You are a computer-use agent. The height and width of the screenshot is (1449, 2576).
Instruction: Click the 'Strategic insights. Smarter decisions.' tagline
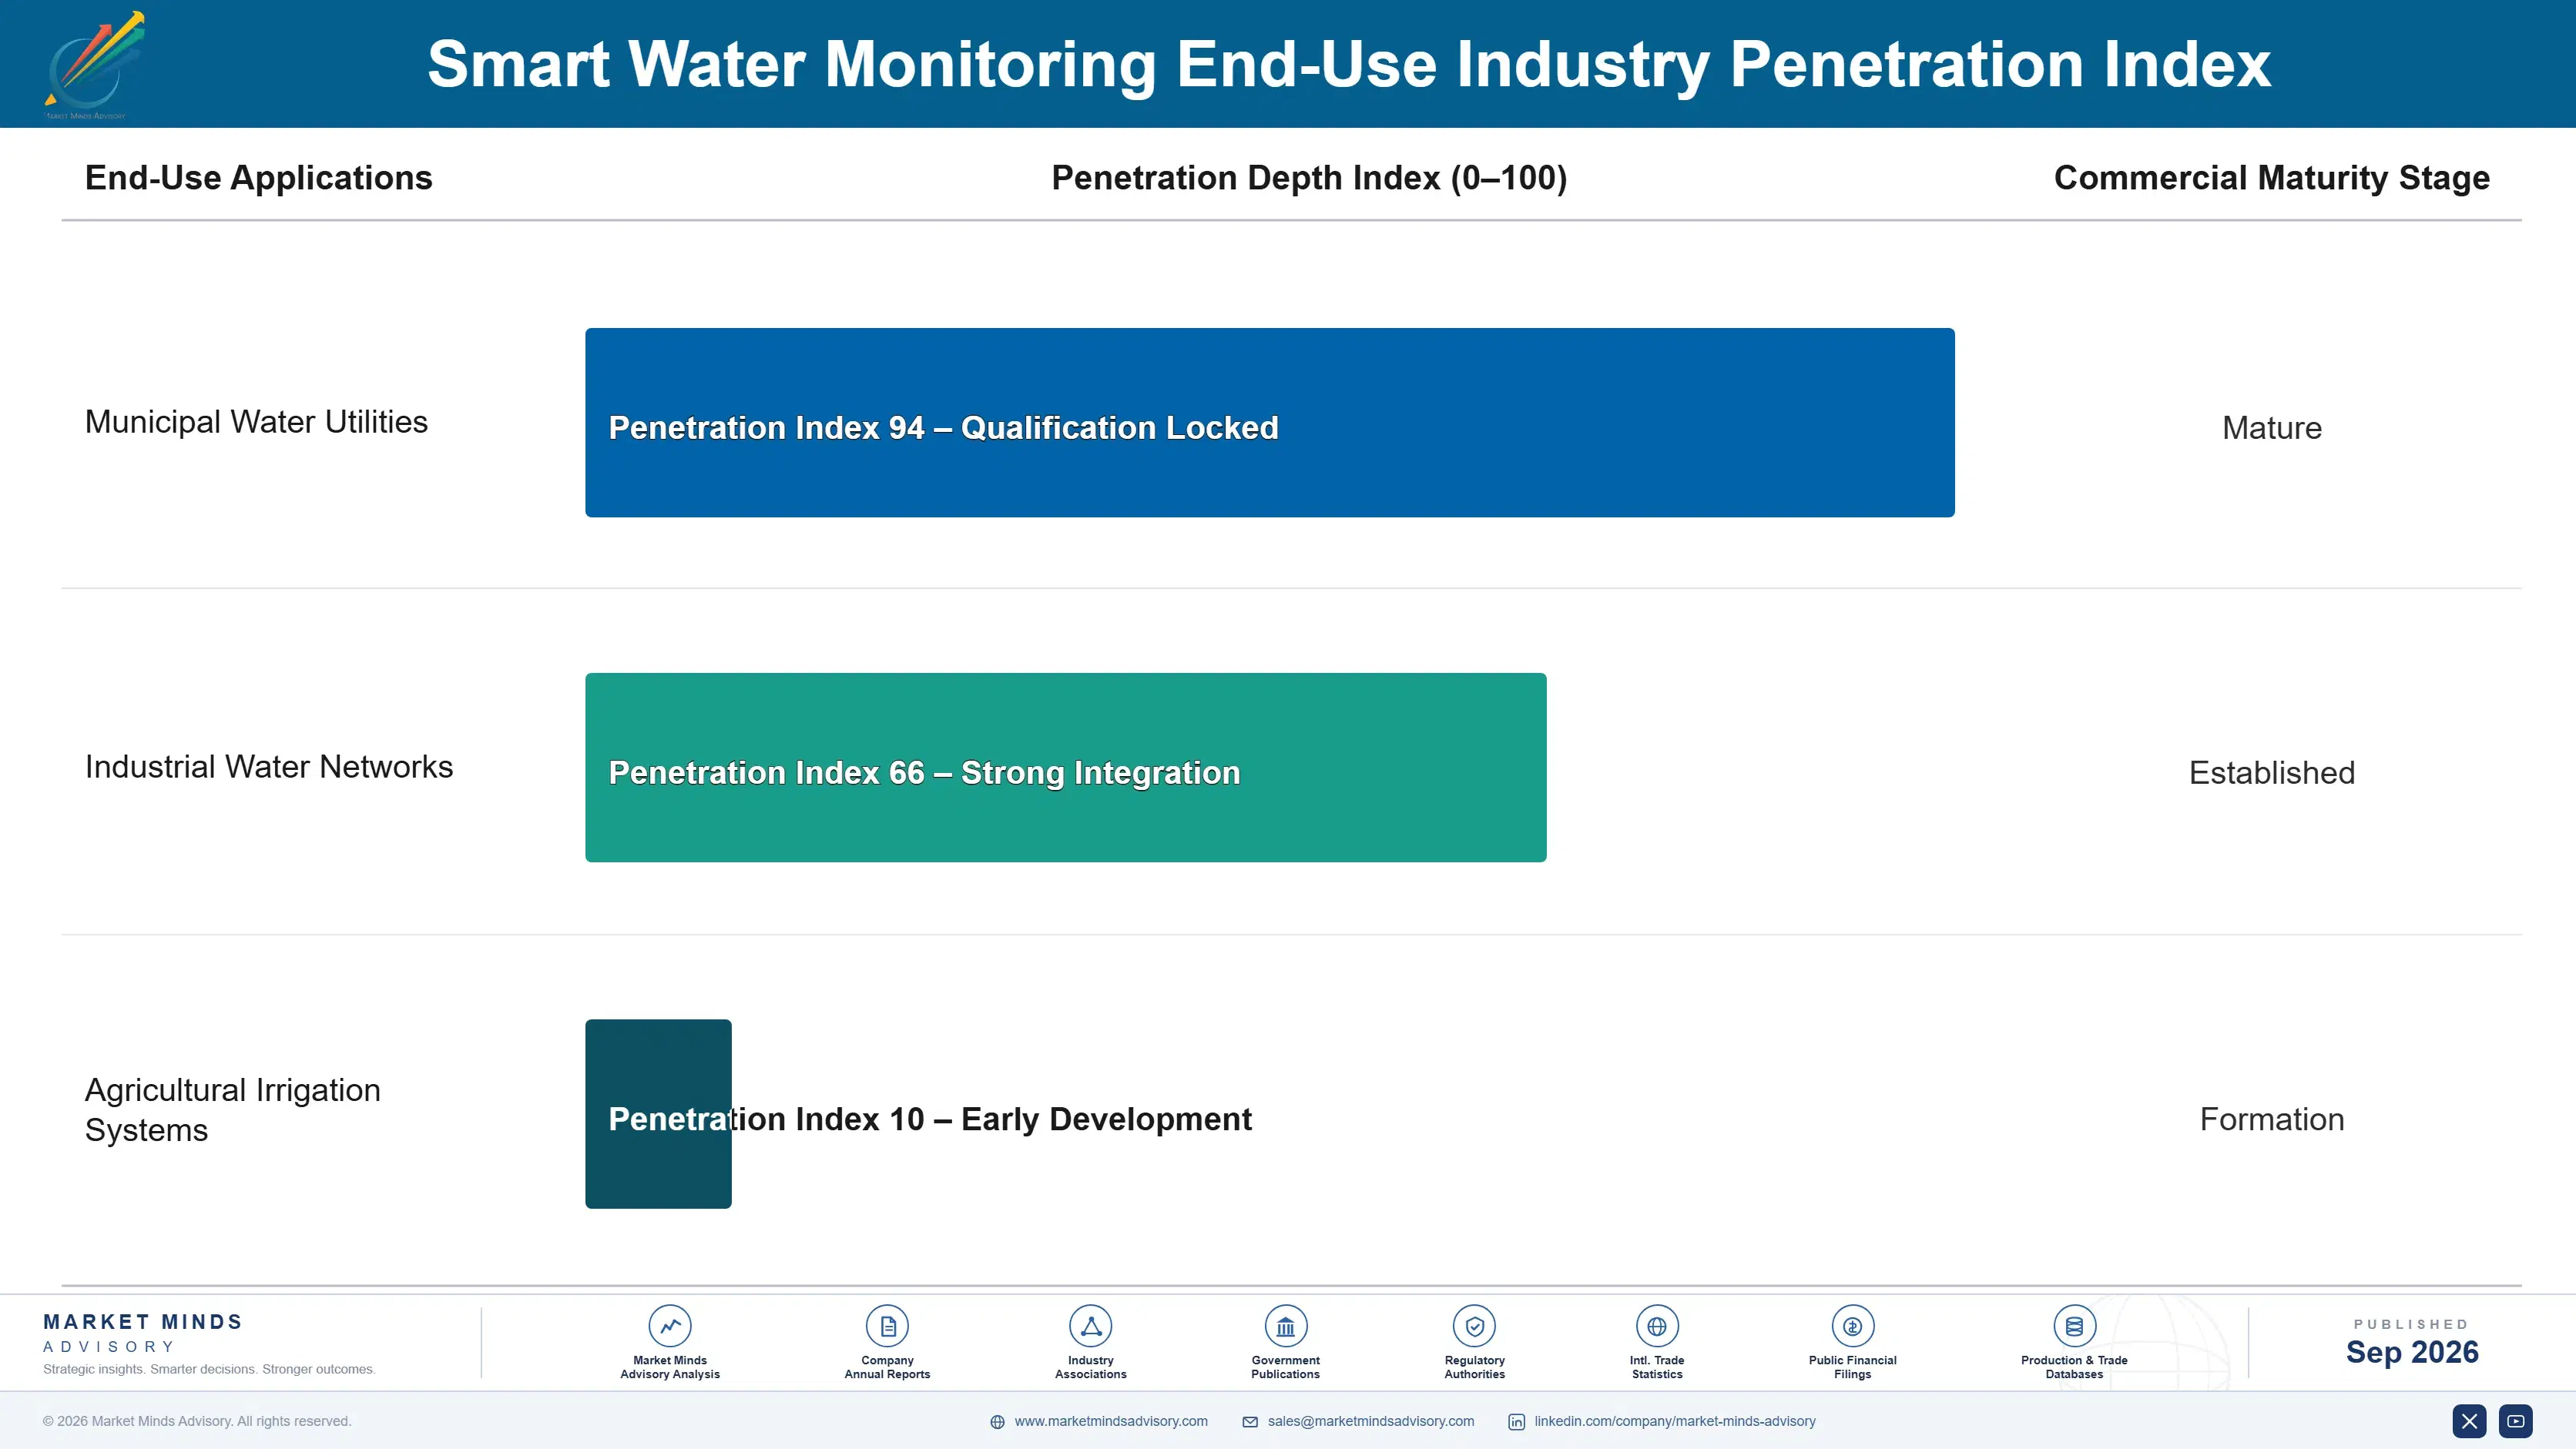(x=209, y=1369)
